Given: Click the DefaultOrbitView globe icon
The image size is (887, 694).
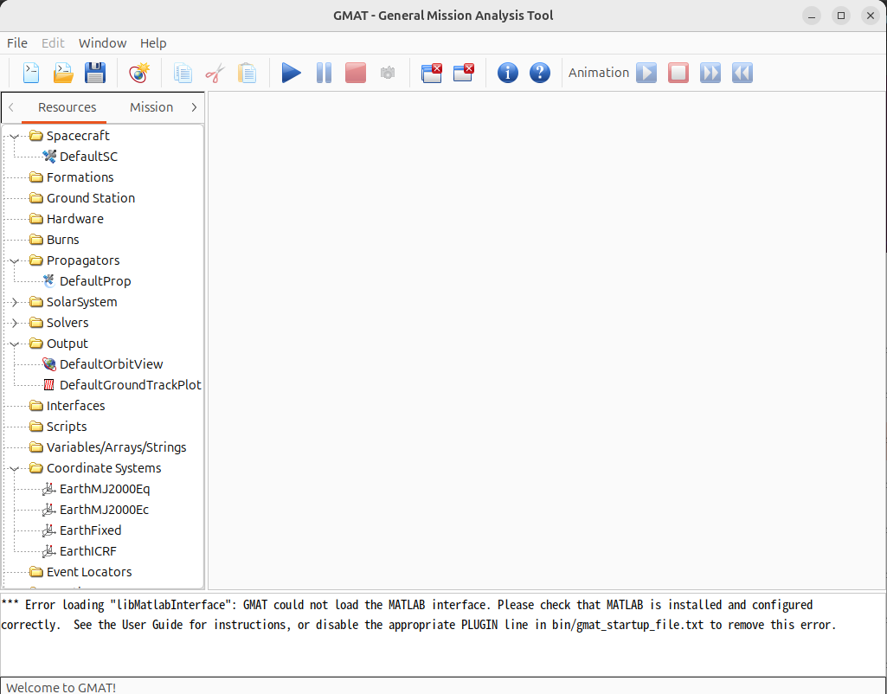Looking at the screenshot, I should (49, 364).
